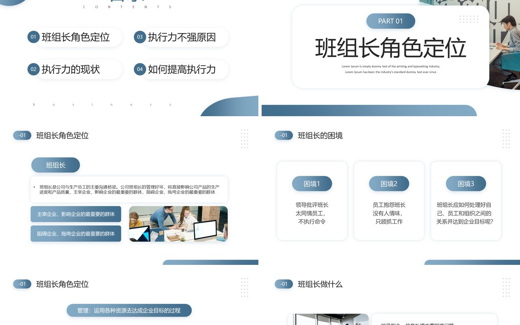The height and width of the screenshot is (325, 520).
Task: Click the spaced business caption
Action: click(102, 105)
